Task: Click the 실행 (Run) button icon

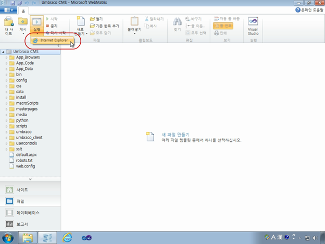Action: click(x=36, y=21)
